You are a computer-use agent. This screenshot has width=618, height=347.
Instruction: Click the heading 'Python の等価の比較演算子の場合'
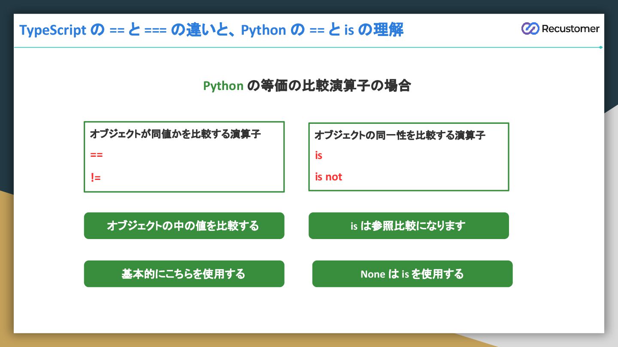(307, 86)
